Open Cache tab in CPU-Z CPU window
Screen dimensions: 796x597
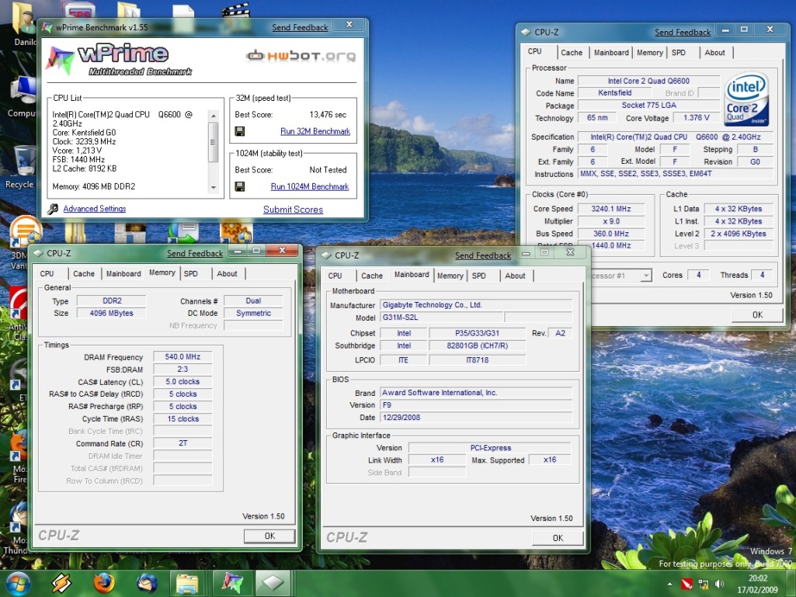[x=572, y=53]
